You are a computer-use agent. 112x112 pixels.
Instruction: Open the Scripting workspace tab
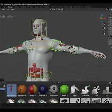coord(87,7)
